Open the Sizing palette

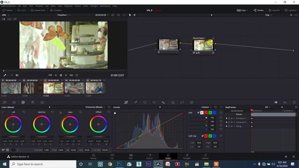(x=182, y=102)
